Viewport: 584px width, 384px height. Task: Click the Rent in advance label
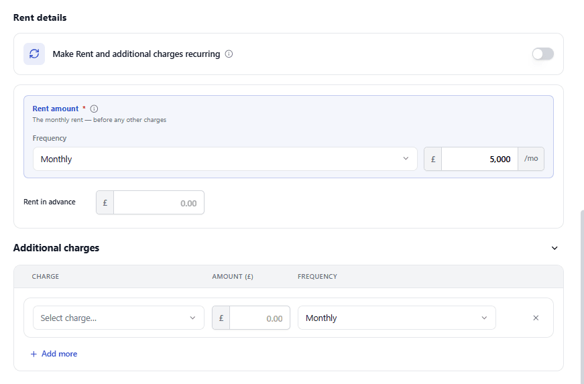[50, 202]
